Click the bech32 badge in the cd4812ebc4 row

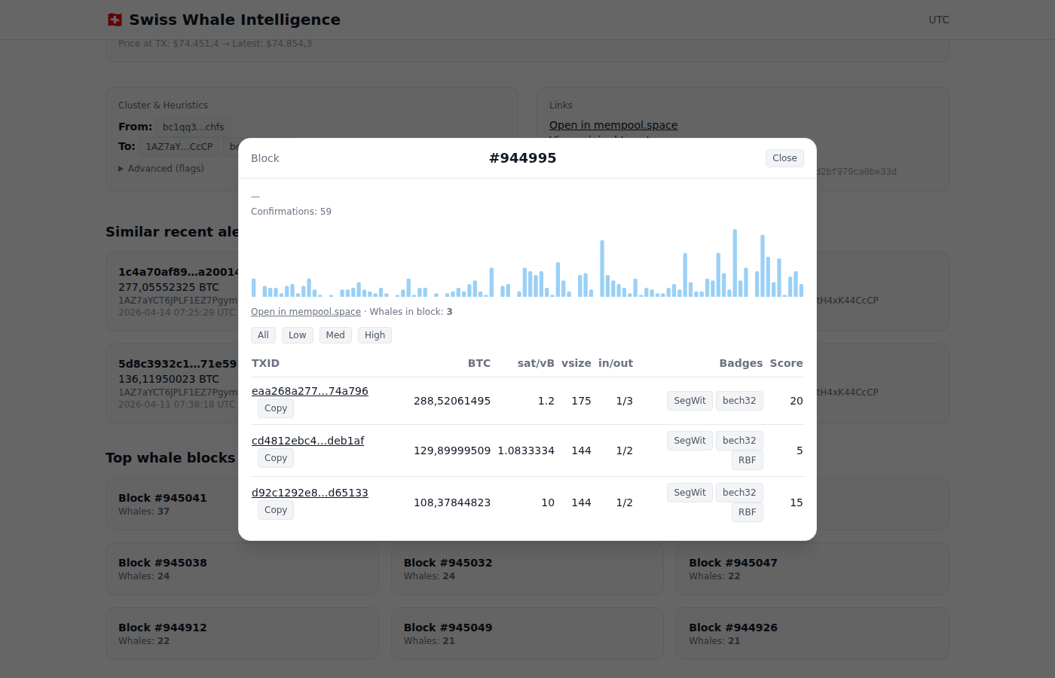pos(739,441)
